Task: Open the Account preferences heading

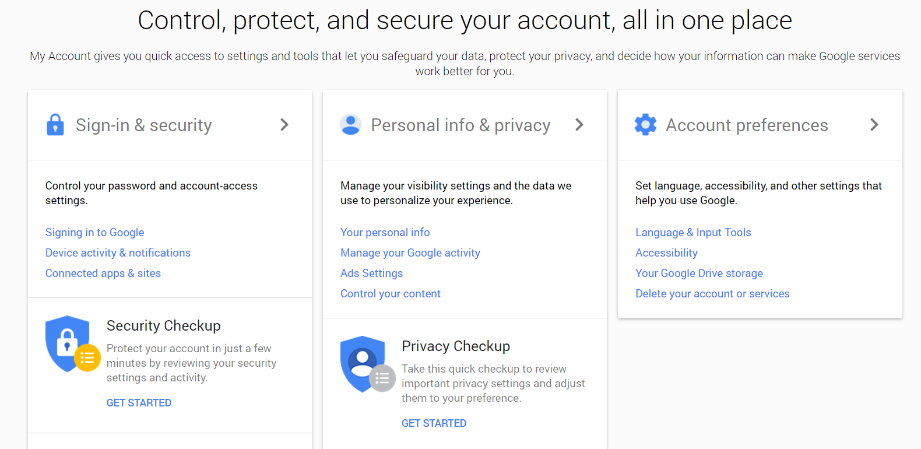Action: pos(747,125)
